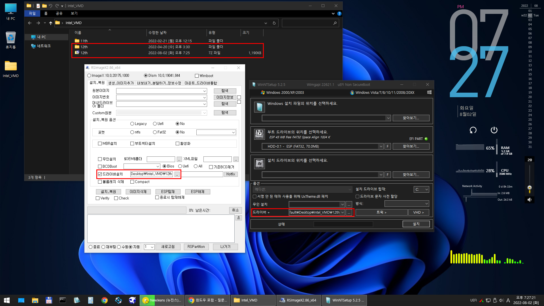Click the install drive icon in WinNTSetup
Viewport: 544px width, 306px height.
pyautogui.click(x=260, y=163)
